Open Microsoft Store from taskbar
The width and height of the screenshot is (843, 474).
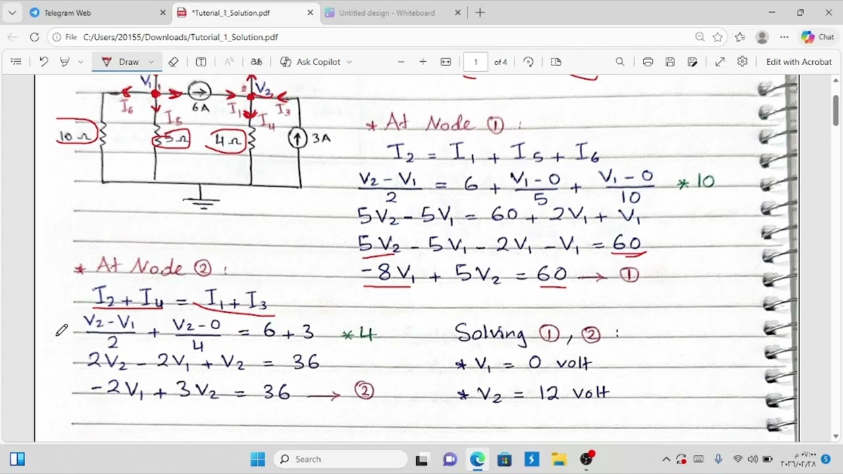(x=504, y=459)
